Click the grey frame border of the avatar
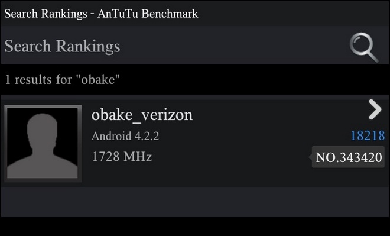Viewport: 390px width, 236px height. tap(43, 106)
